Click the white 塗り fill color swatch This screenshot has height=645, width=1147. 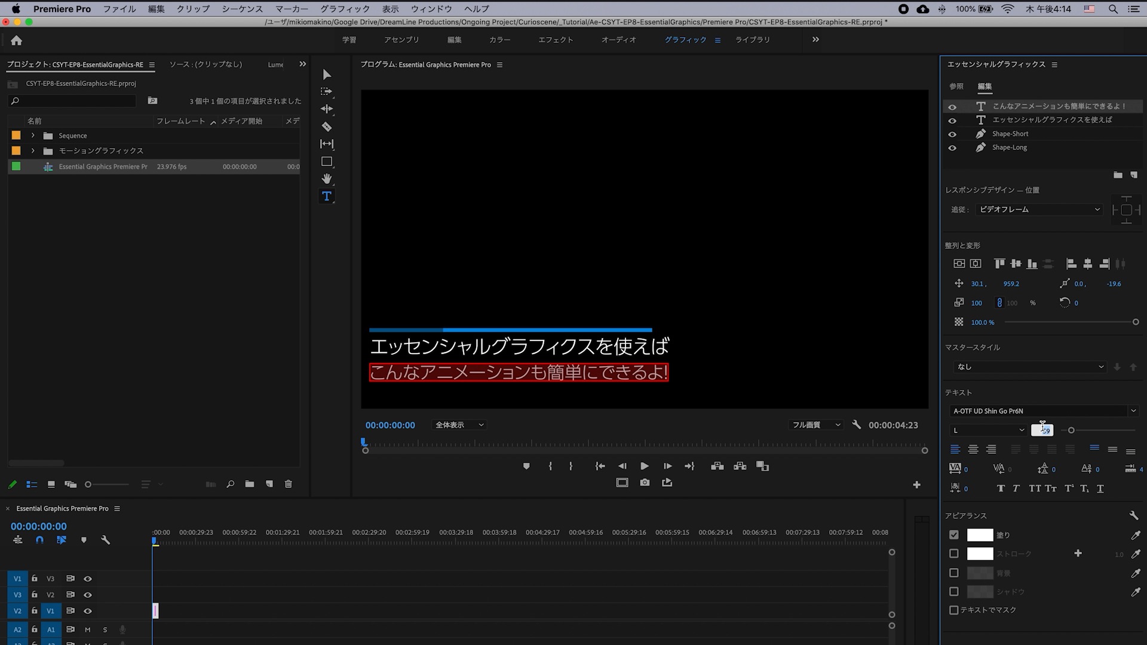tap(980, 535)
